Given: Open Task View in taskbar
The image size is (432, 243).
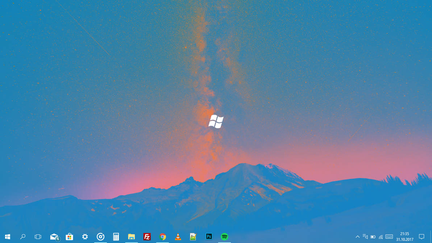Looking at the screenshot, I should click(x=38, y=237).
